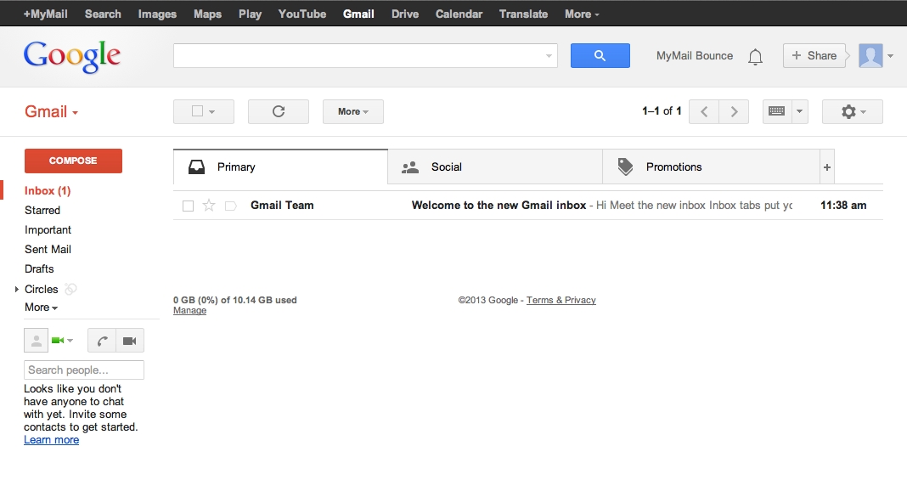The width and height of the screenshot is (907, 480).
Task: Open Maps from the top bar
Action: 208,14
